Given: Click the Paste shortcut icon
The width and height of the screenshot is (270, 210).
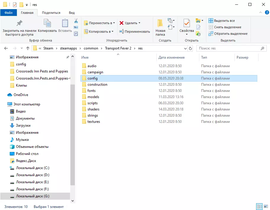Looking at the screenshot, I should pos(76,34).
